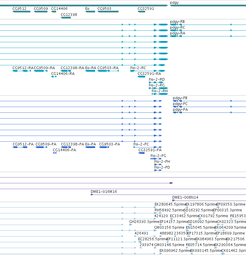Click the EP14157.3prime EST label
Screen dimensions: 246x255
tap(174, 222)
